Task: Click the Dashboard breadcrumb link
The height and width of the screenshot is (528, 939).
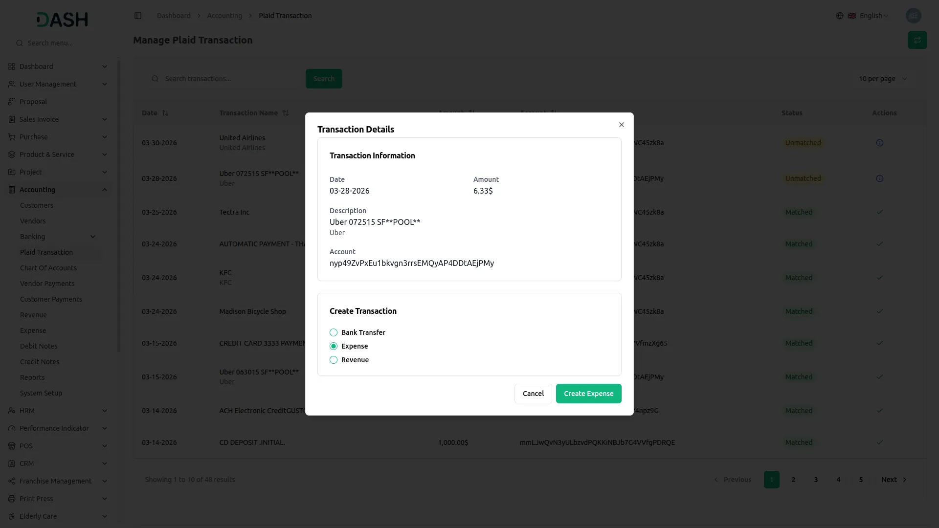Action: coord(174,16)
